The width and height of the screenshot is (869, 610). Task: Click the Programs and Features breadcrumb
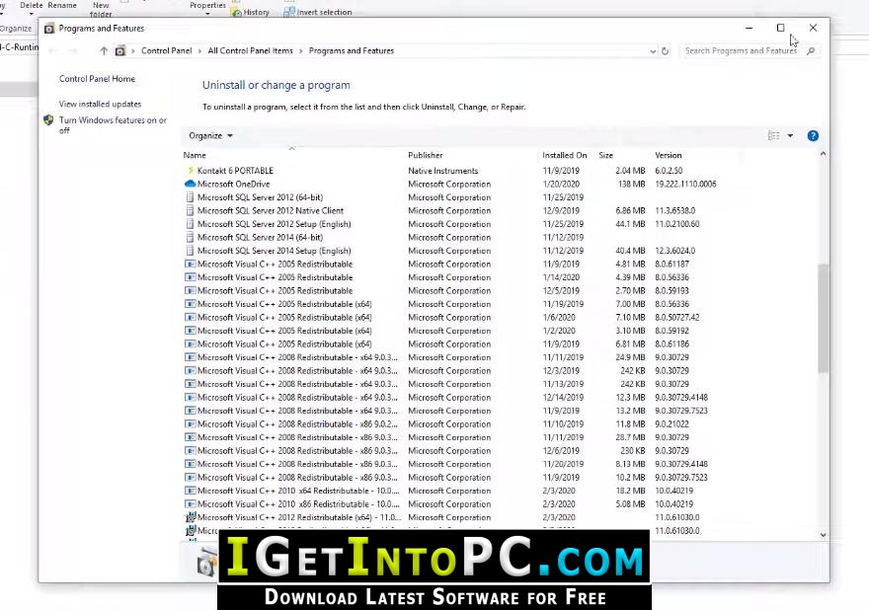(x=352, y=51)
